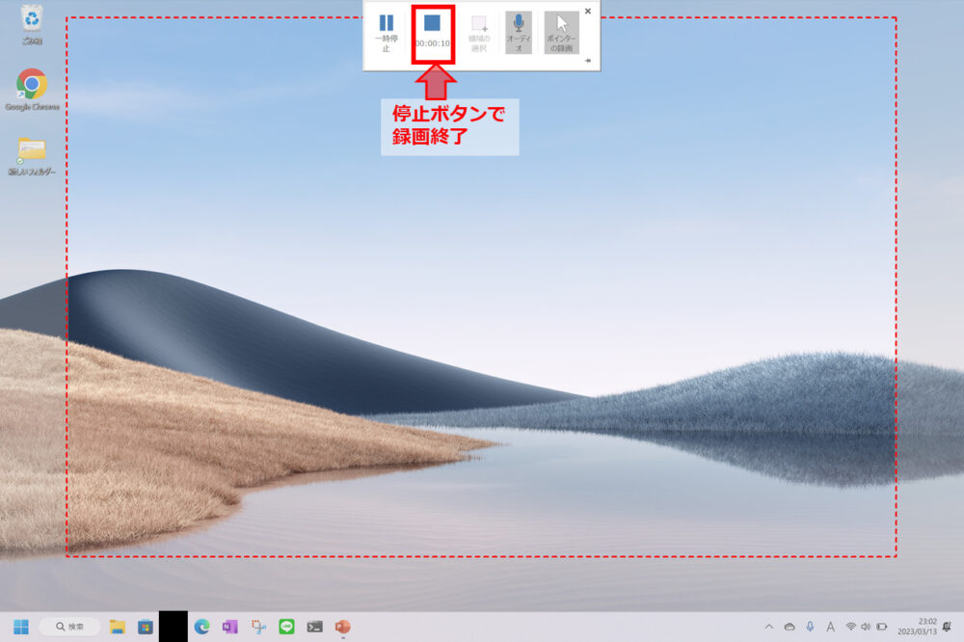The image size is (964, 642).
Task: Toggle the オーディオ microphone recording
Action: click(x=519, y=33)
